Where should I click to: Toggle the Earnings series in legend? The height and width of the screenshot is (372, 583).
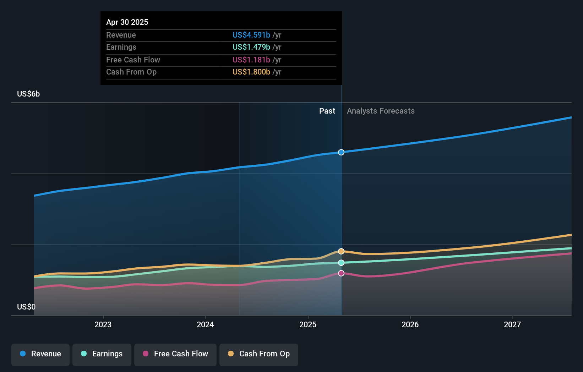tap(102, 355)
